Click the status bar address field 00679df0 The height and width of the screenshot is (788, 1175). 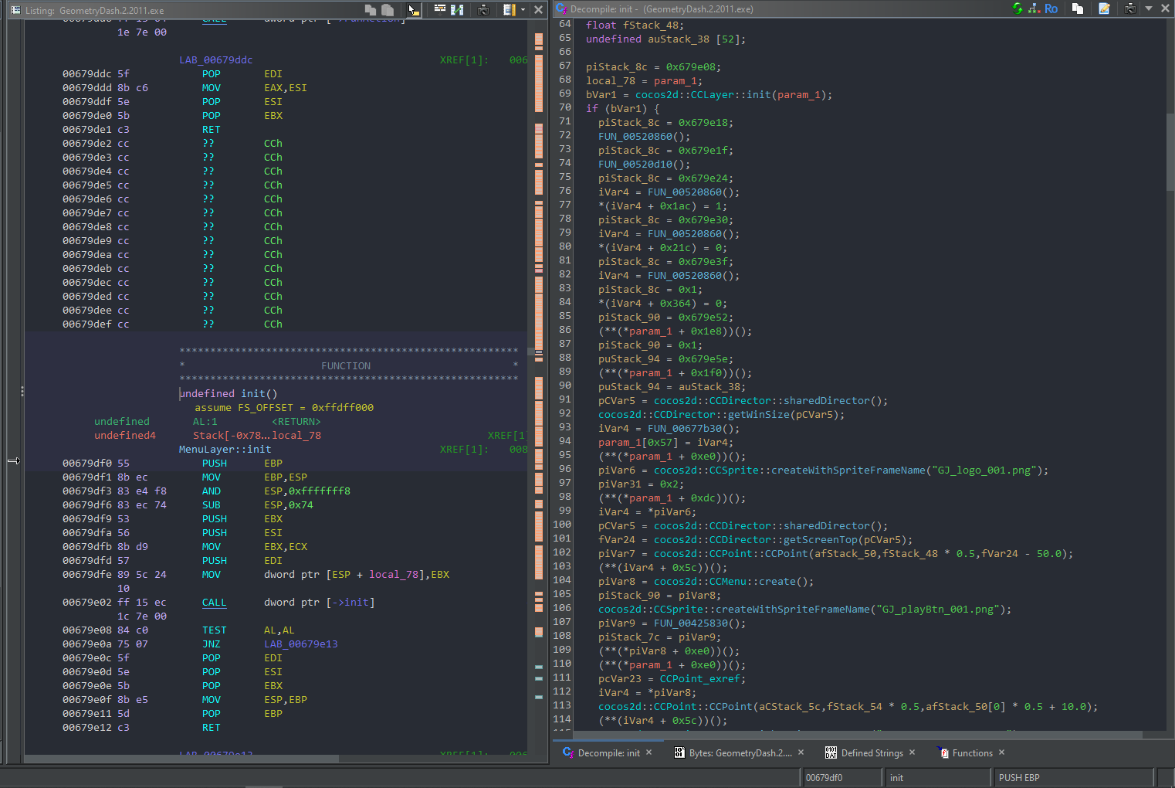click(x=841, y=778)
